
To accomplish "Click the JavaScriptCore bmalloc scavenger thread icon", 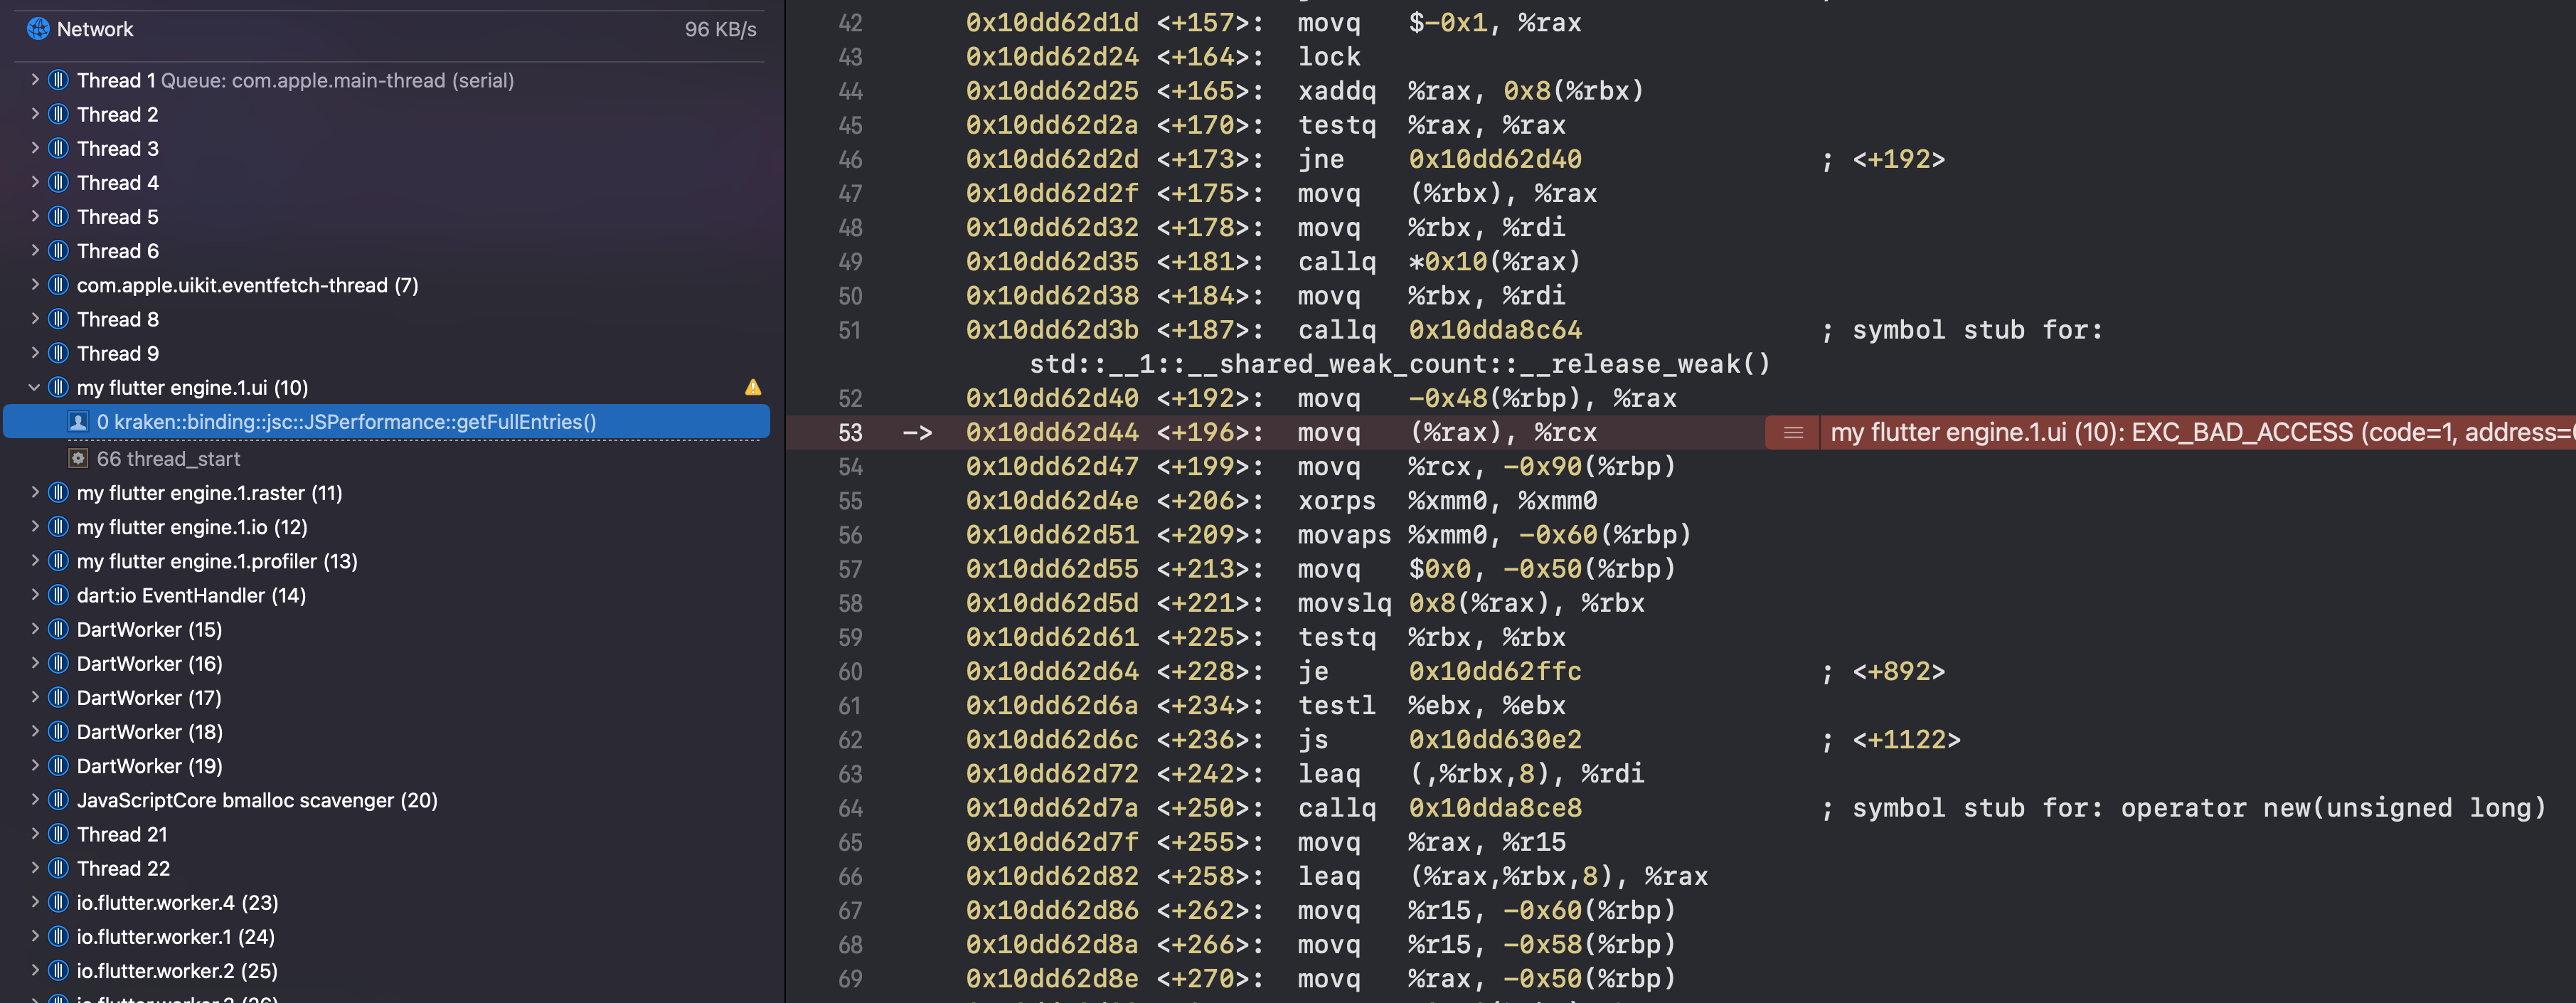I will [x=58, y=800].
